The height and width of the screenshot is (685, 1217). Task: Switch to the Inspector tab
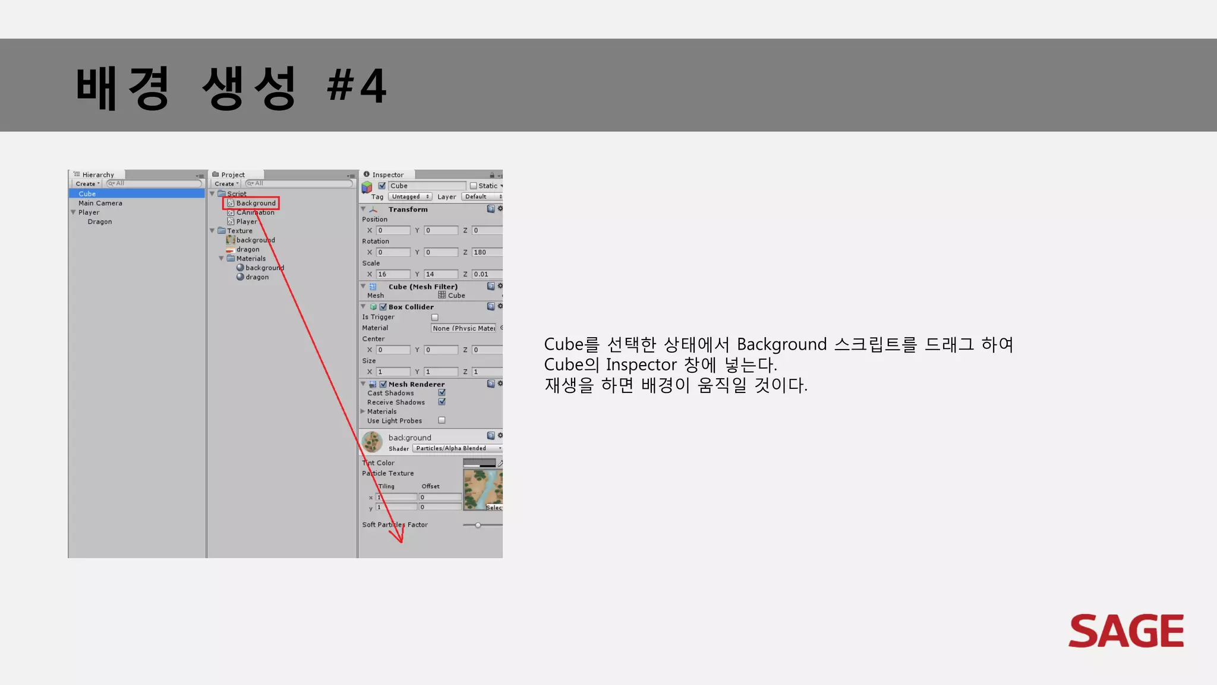[387, 175]
